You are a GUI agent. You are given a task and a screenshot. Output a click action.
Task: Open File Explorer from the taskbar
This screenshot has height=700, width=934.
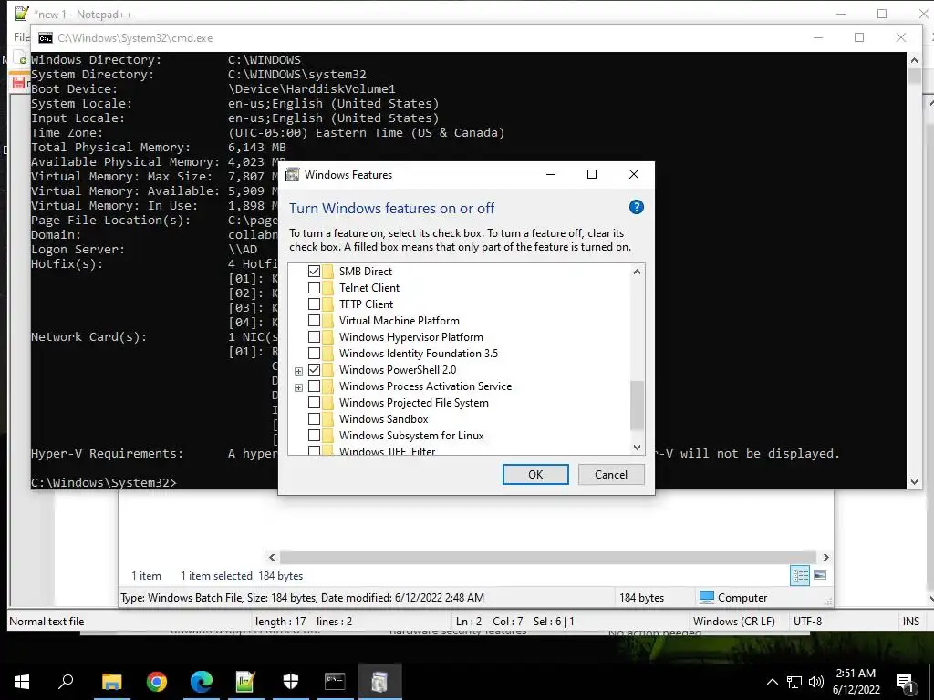[x=111, y=682]
